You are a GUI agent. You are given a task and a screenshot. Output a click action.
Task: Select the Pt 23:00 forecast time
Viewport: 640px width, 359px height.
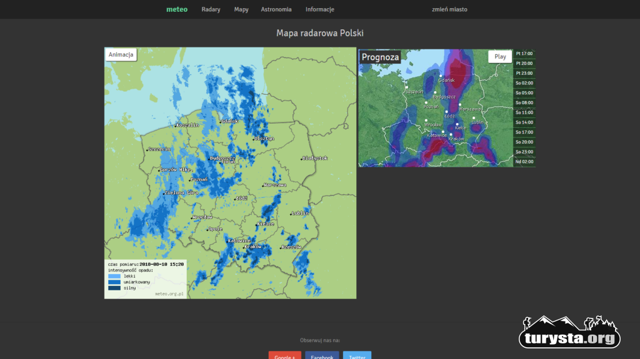tap(524, 73)
